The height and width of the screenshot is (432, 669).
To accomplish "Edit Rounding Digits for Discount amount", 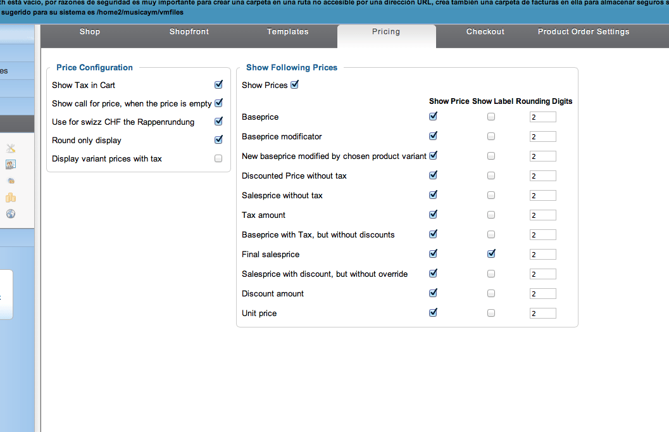I will coord(542,294).
